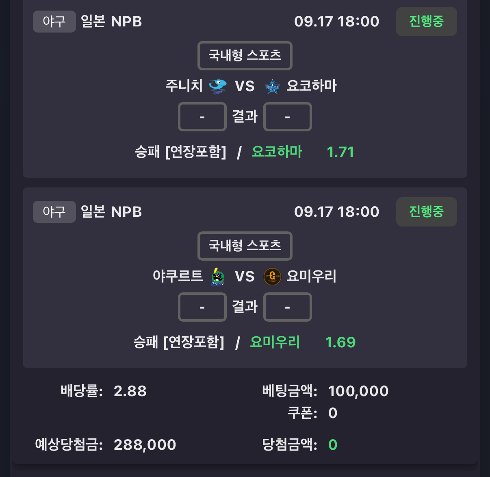490x477 pixels.
Task: Click the 주니치 team logo icon
Action: 217,86
